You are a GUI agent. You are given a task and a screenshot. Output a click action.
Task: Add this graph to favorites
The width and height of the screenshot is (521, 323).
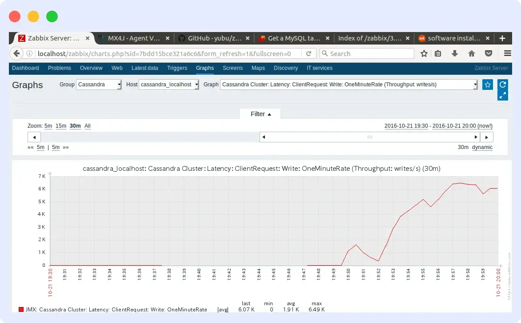click(x=487, y=85)
